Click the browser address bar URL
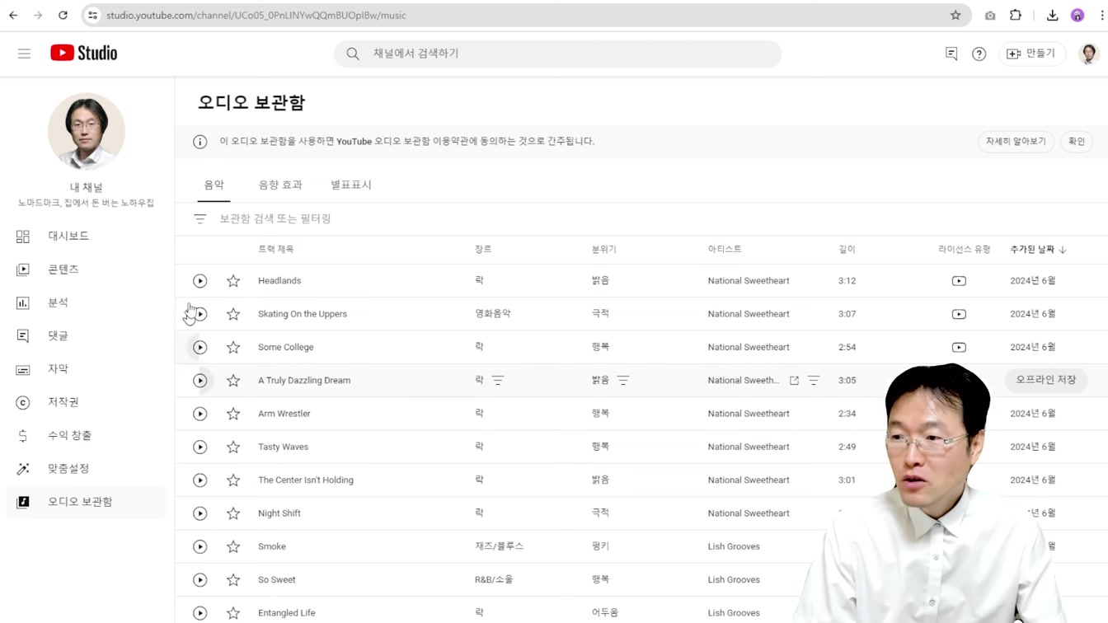The width and height of the screenshot is (1108, 623). 256,15
